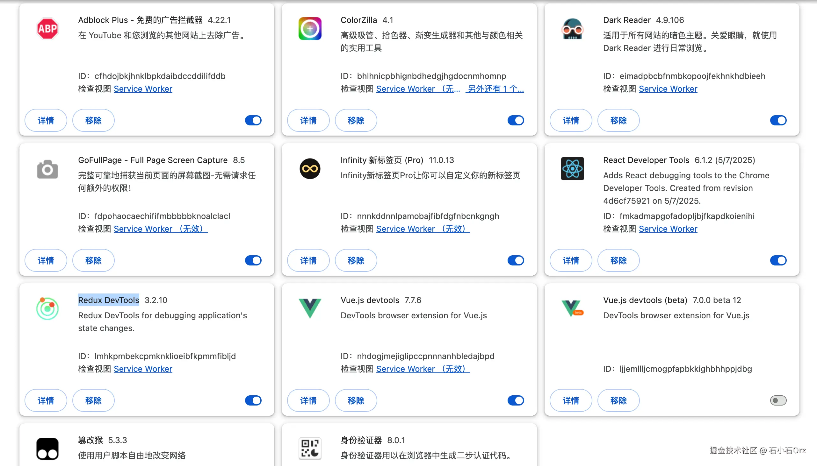Open Redux DevTools Service Worker link

tap(143, 369)
